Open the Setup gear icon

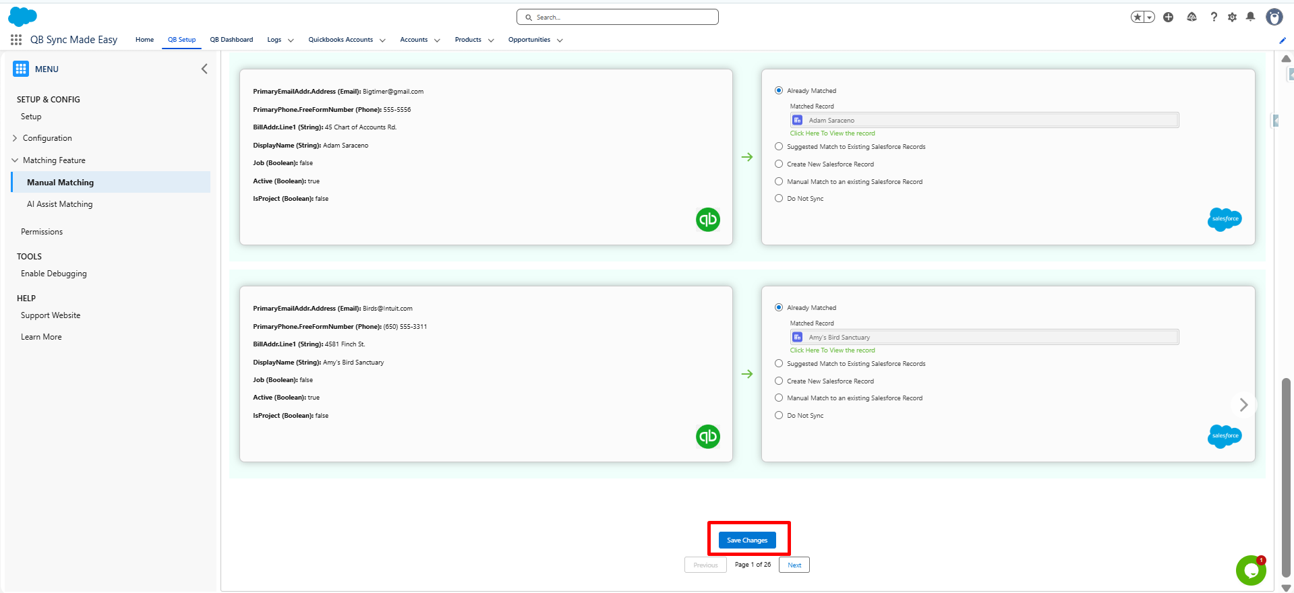(1232, 17)
